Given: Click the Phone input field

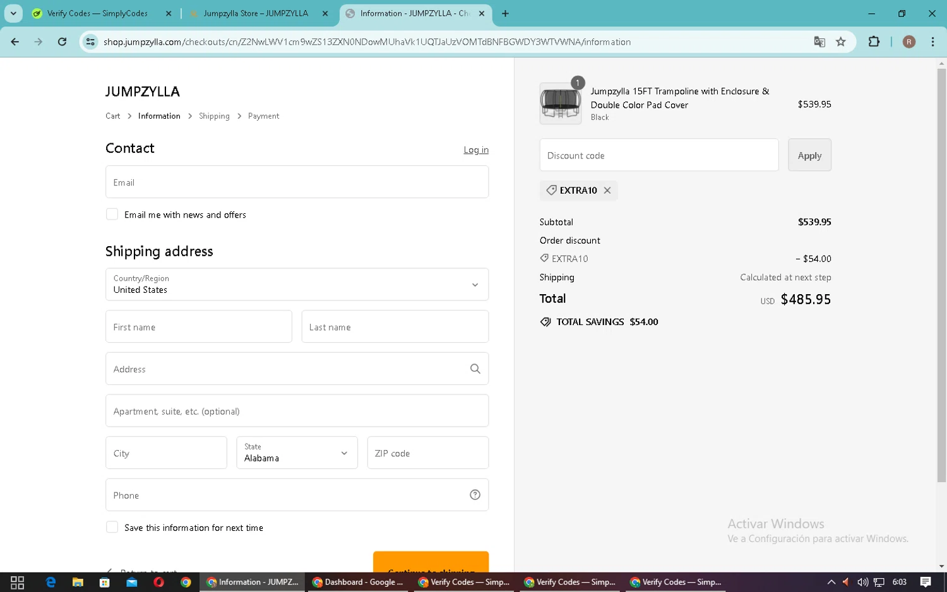Looking at the screenshot, I should (297, 495).
